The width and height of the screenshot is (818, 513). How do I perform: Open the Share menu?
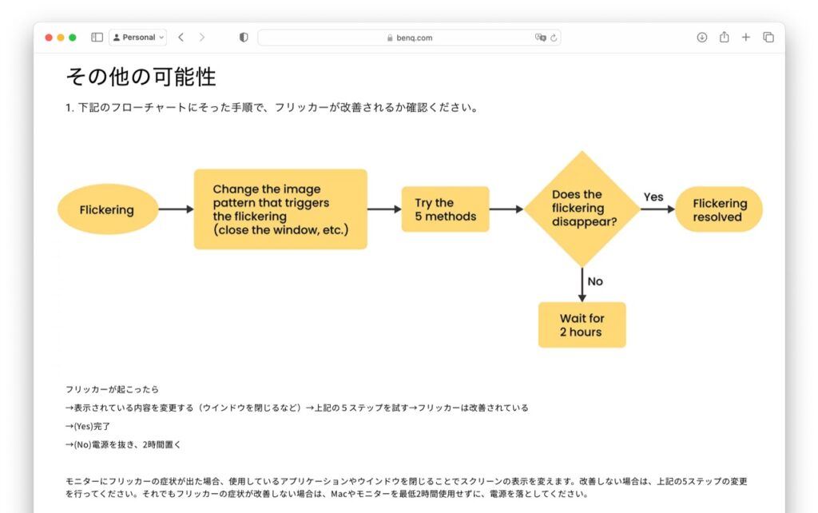[725, 37]
